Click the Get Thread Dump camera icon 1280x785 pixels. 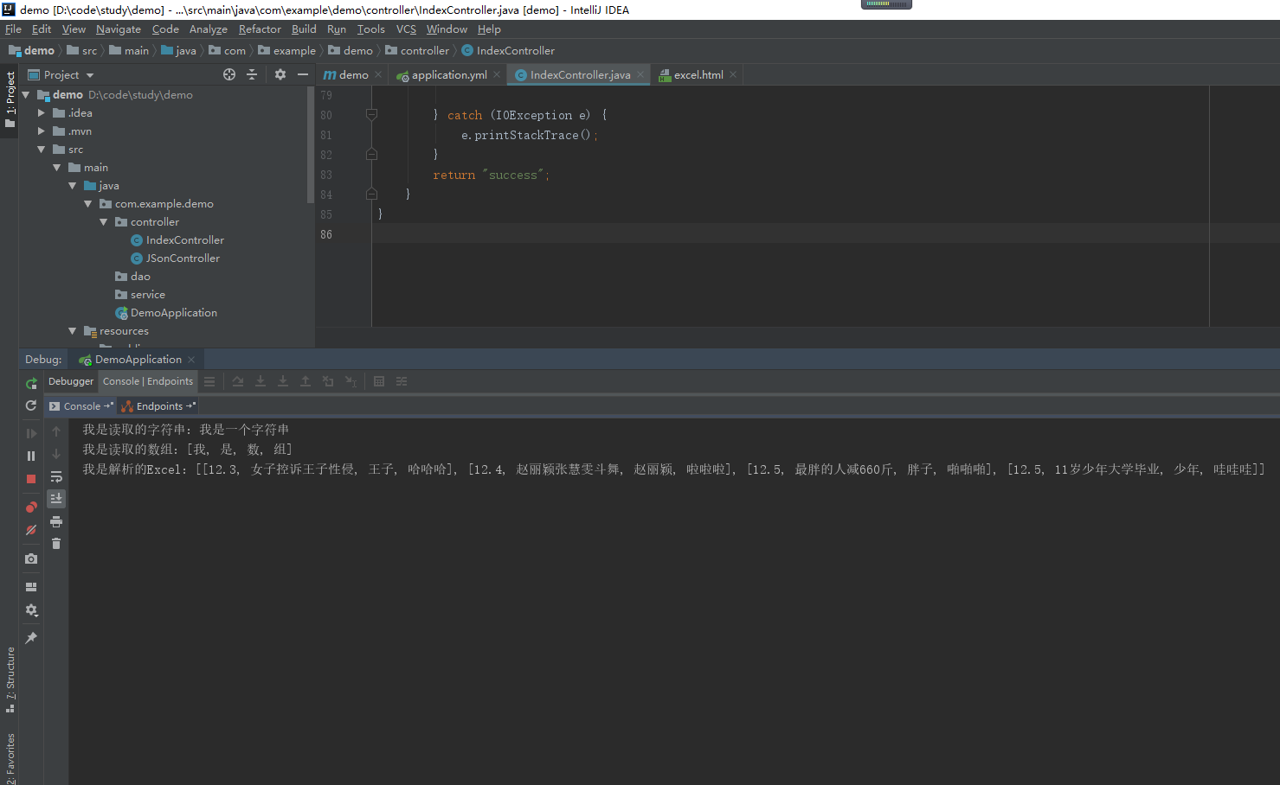[30, 558]
